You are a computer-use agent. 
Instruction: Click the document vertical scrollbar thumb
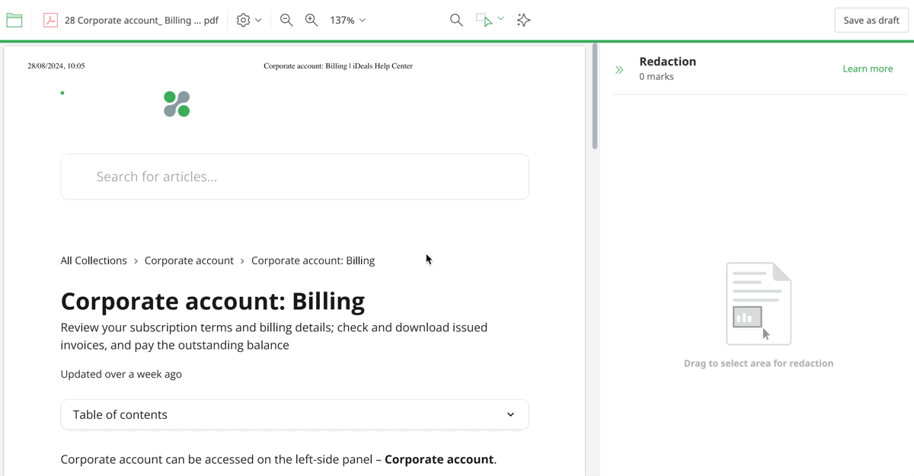tap(595, 97)
